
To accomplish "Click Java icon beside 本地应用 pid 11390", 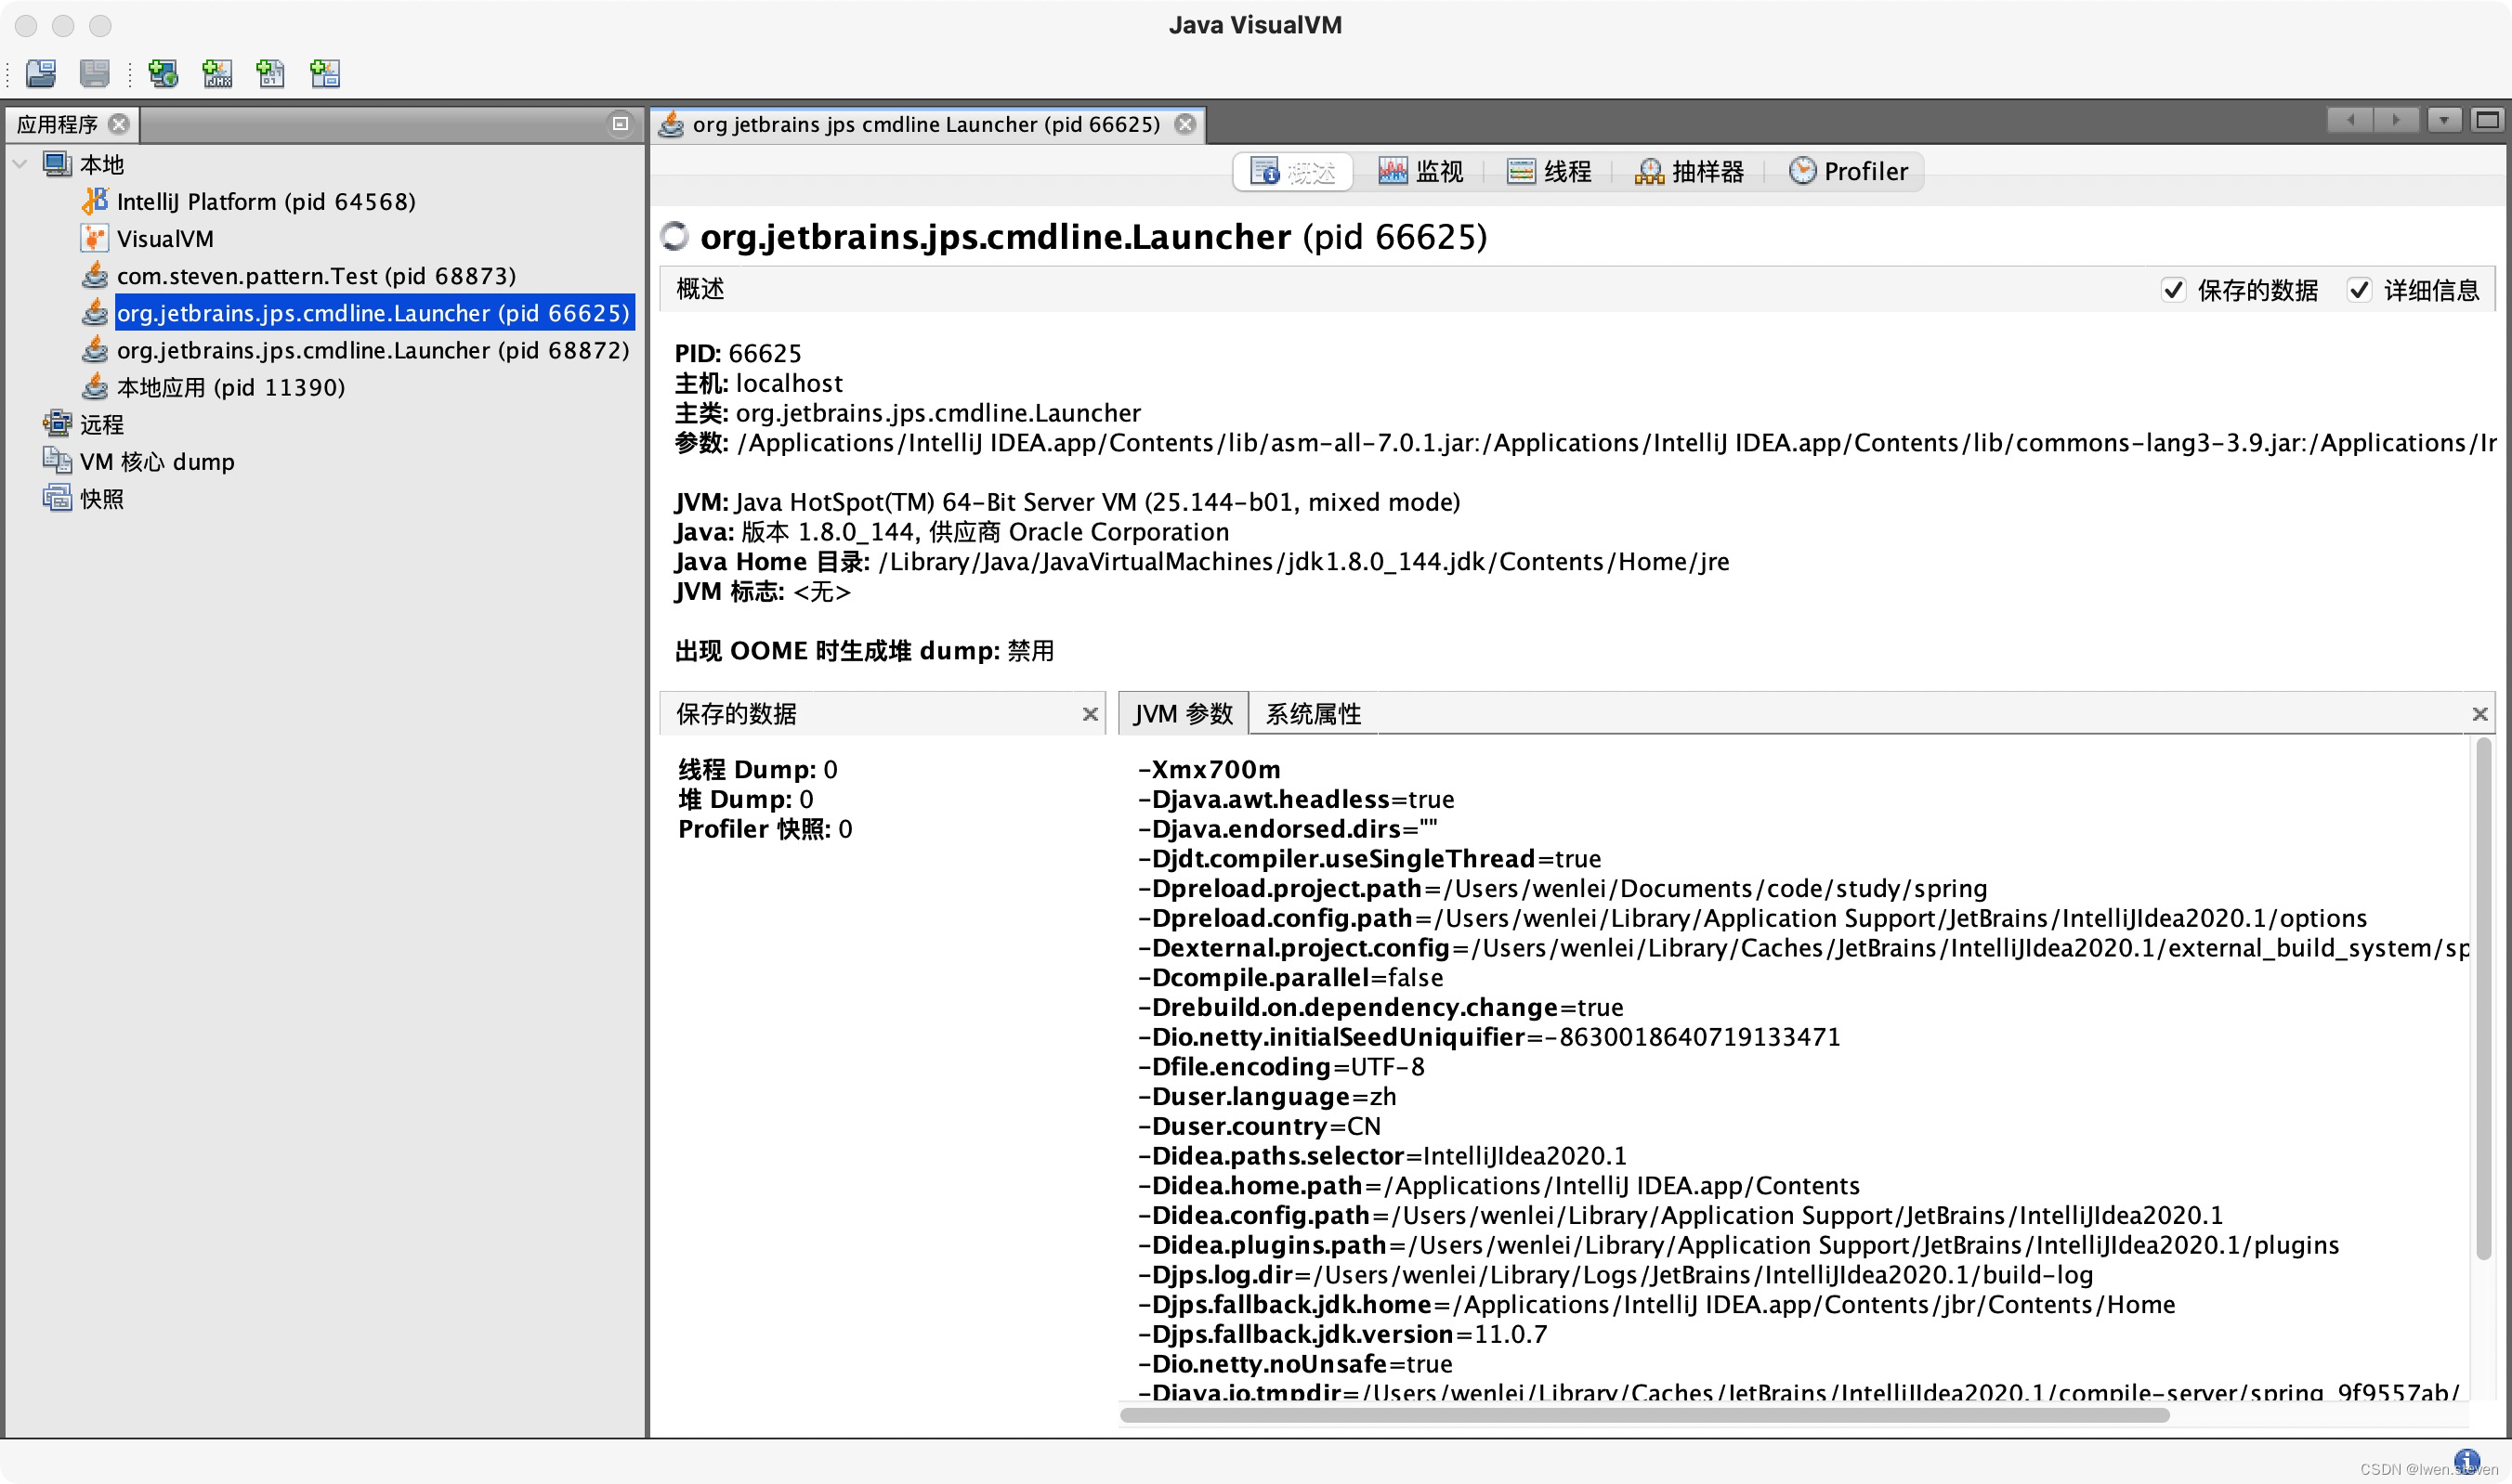I will [x=94, y=386].
